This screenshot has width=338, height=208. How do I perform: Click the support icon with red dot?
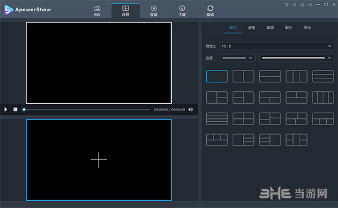(x=302, y=5)
